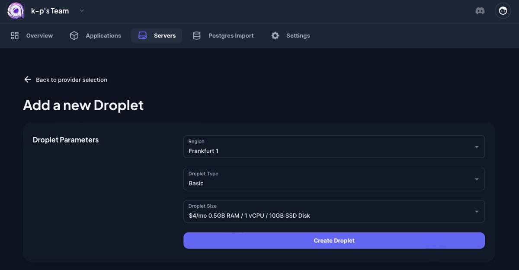Click the Applications cube icon
Viewport: 519px width, 270px height.
[74, 35]
